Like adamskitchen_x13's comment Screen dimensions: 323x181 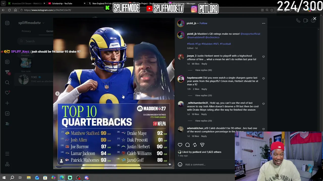[x=263, y=129]
